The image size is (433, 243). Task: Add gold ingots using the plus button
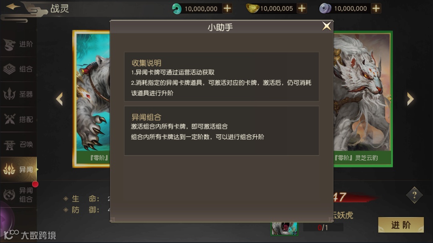click(x=302, y=8)
